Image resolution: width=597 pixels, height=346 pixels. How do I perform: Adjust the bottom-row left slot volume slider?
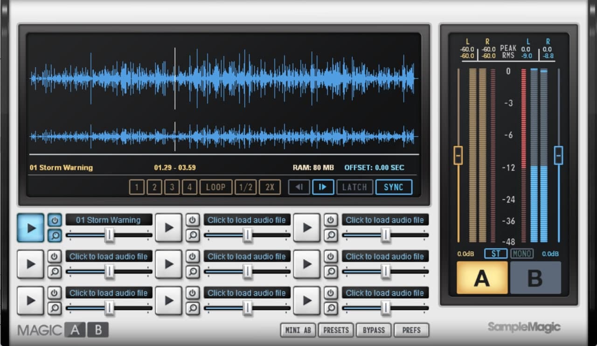click(x=109, y=308)
